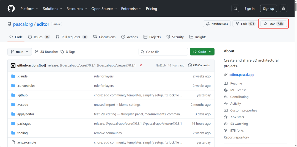This screenshot has width=297, height=147.
Task: Click the star icon beside 7.5k stars
Action: tap(226, 117)
